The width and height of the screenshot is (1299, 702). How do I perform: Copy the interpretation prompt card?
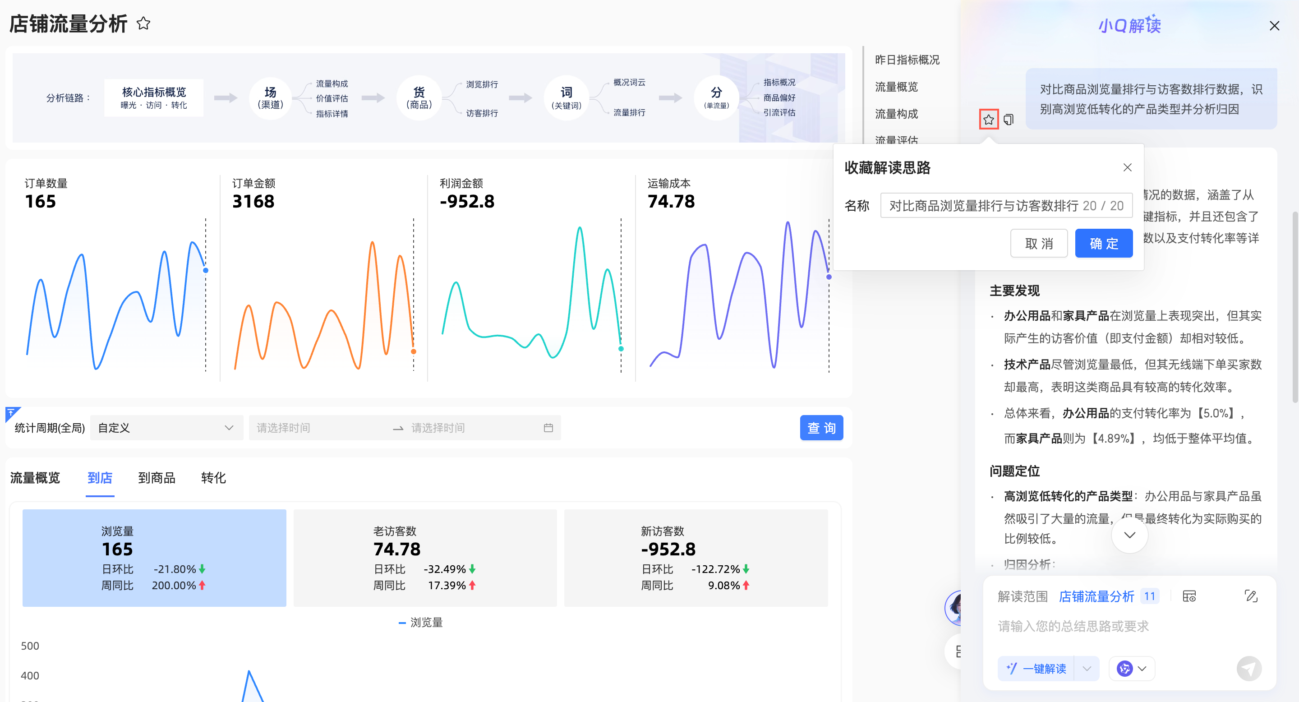pyautogui.click(x=1008, y=120)
